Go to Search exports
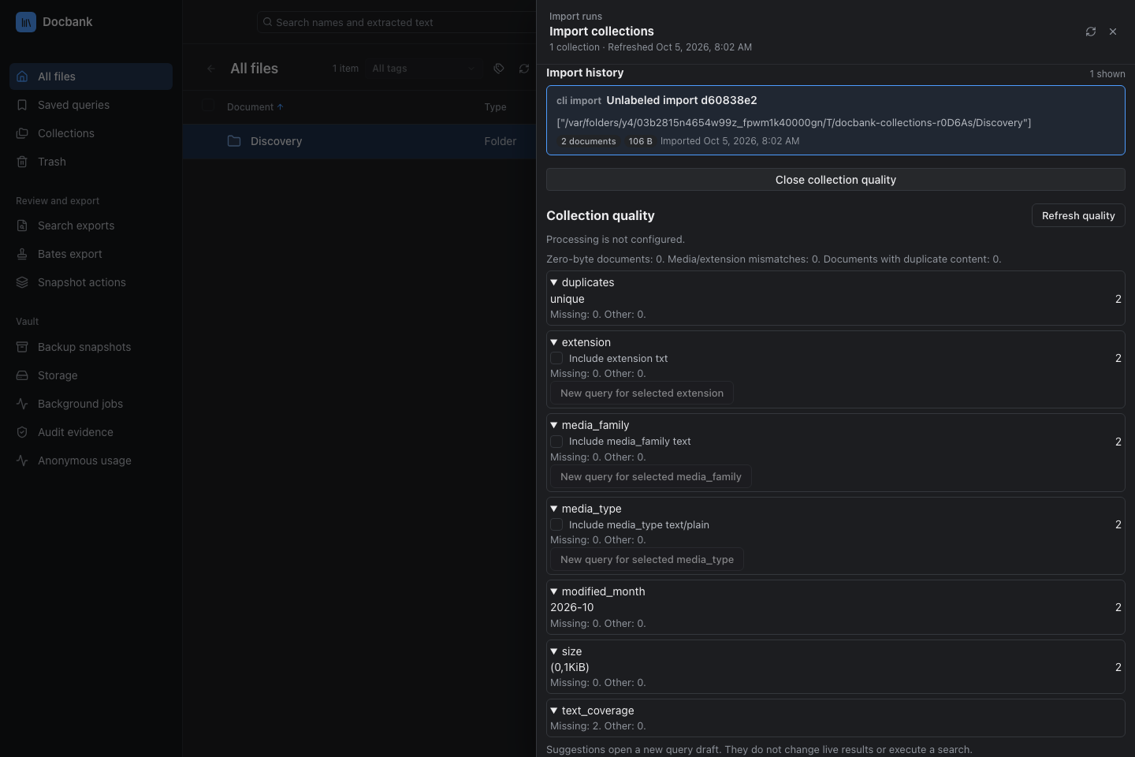 pos(91,226)
